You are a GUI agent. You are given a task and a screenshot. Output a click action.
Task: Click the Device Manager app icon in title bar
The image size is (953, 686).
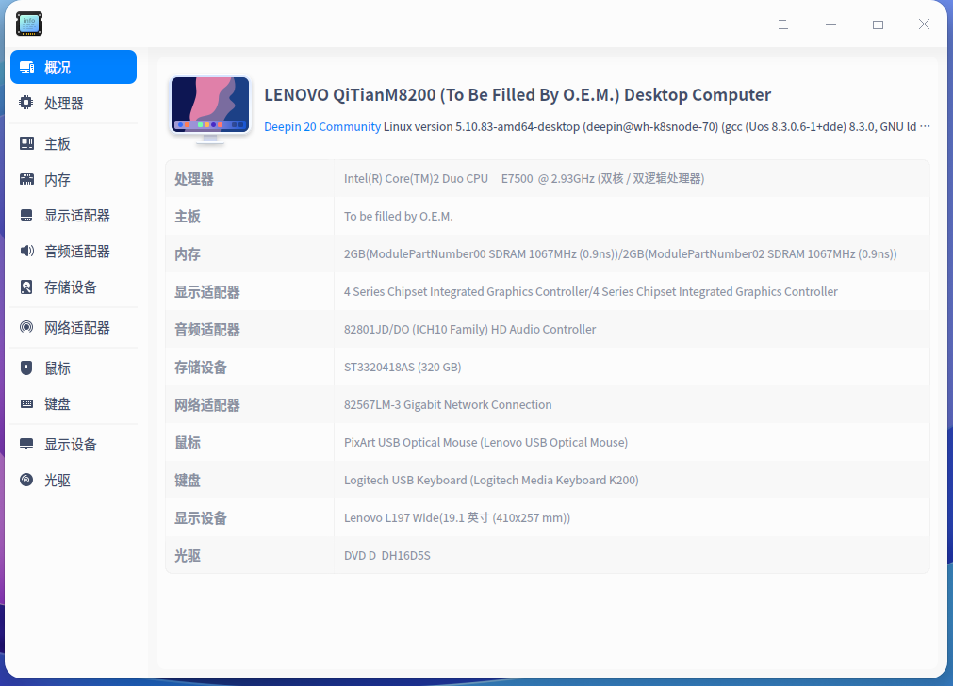tap(29, 24)
